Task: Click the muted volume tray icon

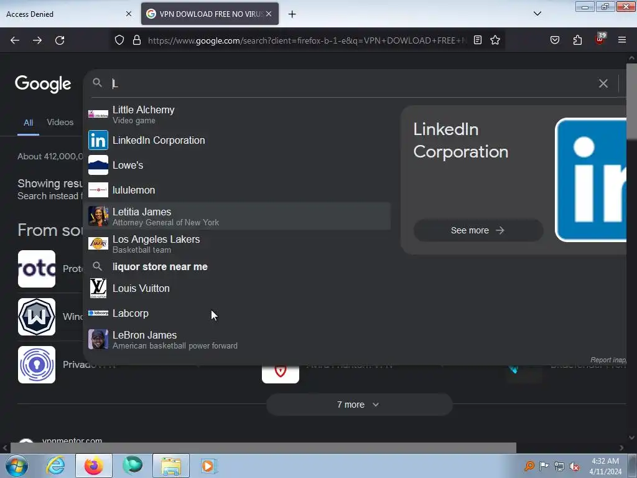Action: 574,466
